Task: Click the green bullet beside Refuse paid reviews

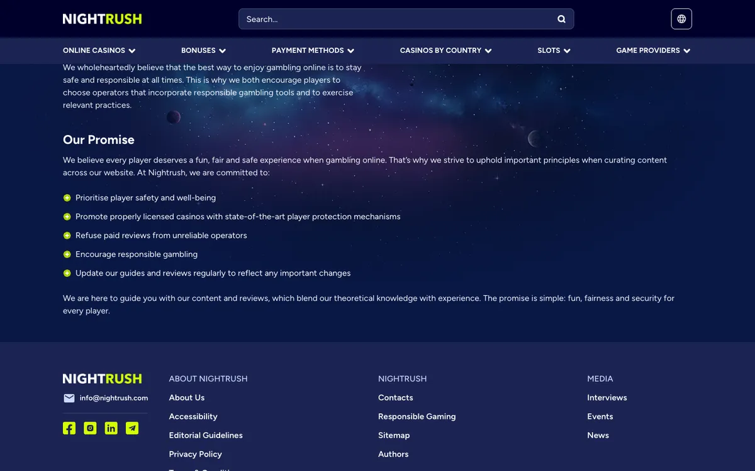Action: [x=67, y=235]
